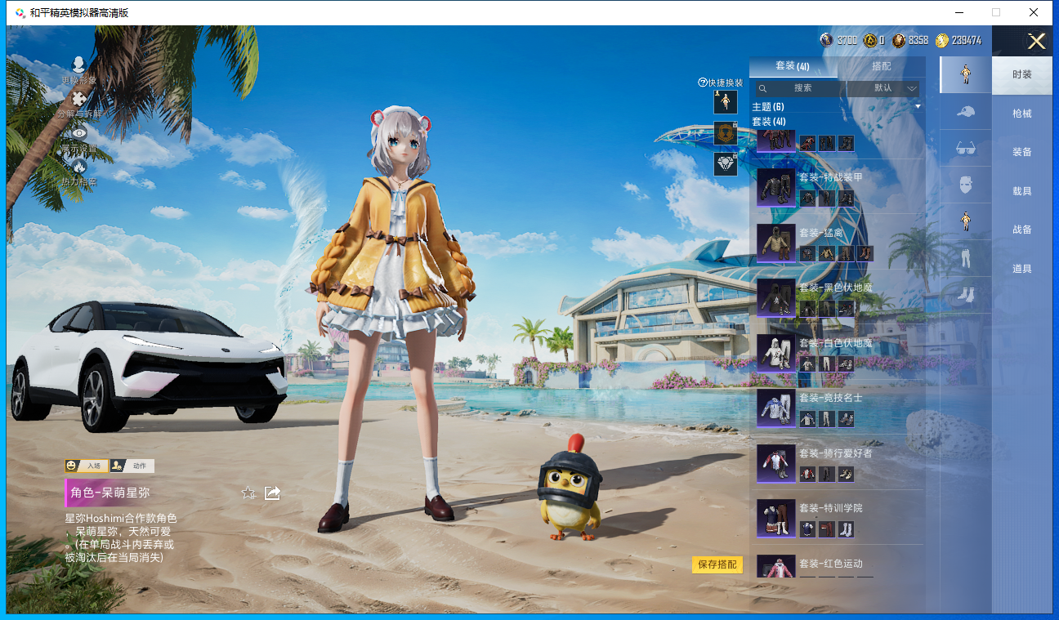The width and height of the screenshot is (1059, 620).
Task: Click the 竞技名士 jacket piece icon
Action: click(807, 419)
